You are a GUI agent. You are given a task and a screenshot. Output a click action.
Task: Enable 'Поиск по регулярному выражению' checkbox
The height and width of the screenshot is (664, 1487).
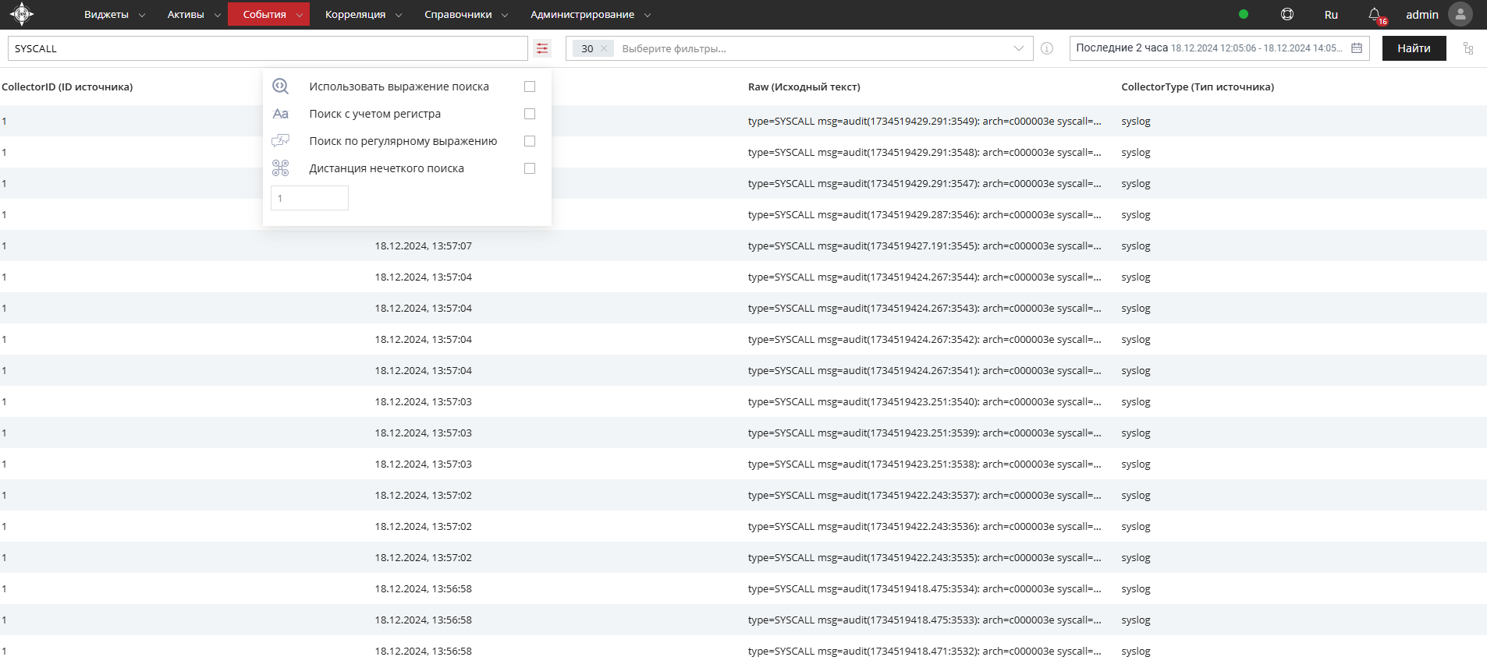click(530, 141)
